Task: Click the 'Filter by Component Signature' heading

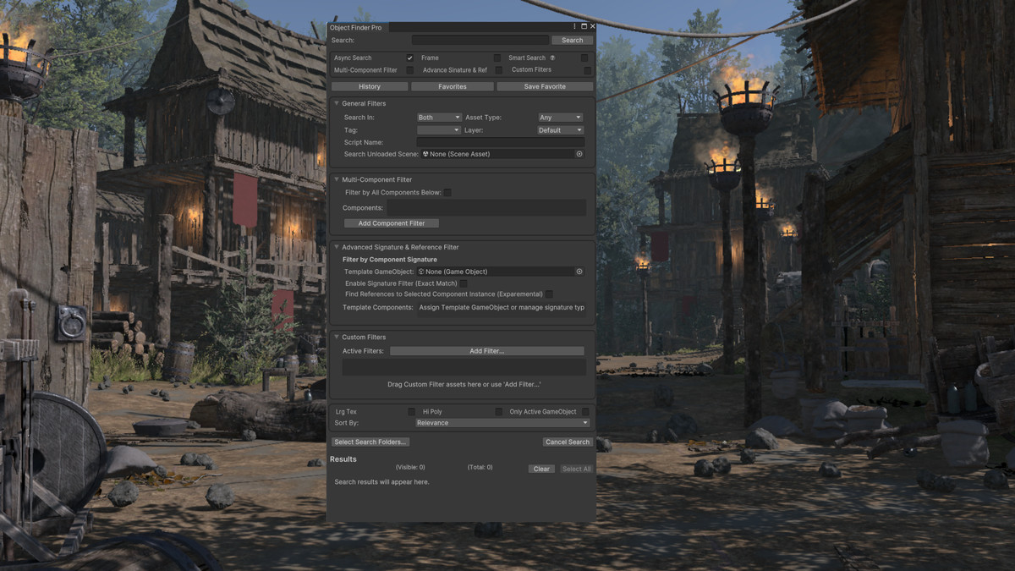Action: click(x=390, y=260)
